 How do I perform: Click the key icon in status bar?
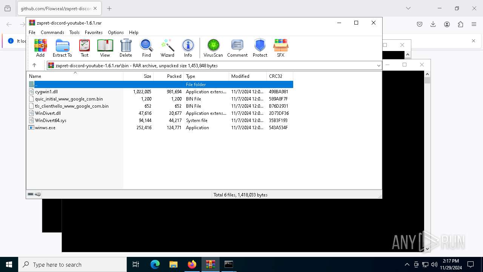tap(38, 195)
